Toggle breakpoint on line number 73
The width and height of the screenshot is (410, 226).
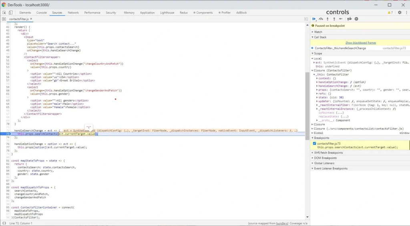(x=8, y=134)
